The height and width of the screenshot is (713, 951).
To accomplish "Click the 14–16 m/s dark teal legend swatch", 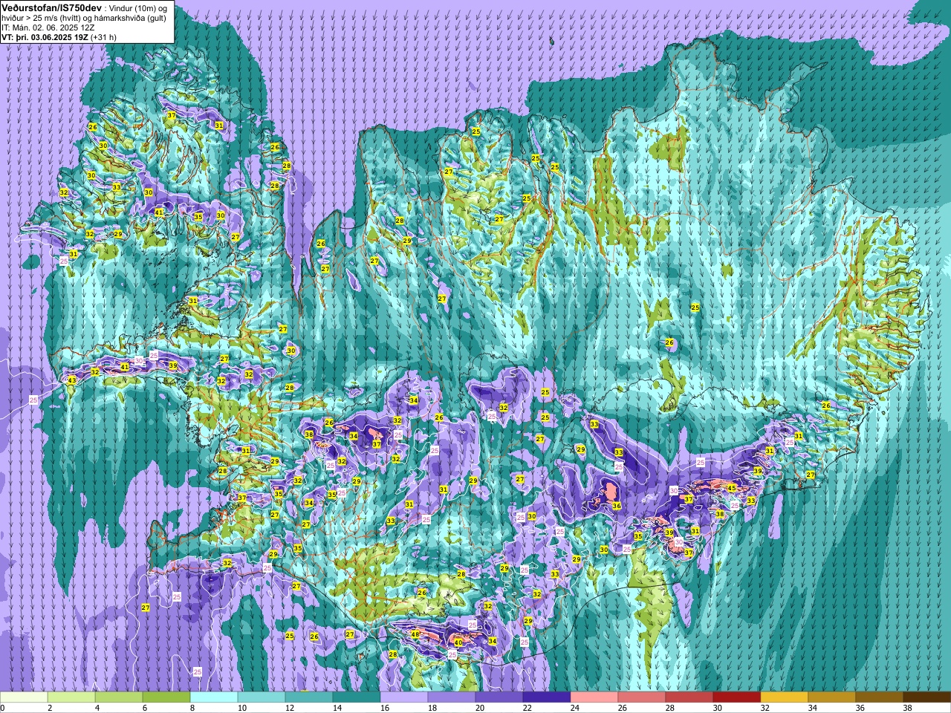I will [x=357, y=697].
